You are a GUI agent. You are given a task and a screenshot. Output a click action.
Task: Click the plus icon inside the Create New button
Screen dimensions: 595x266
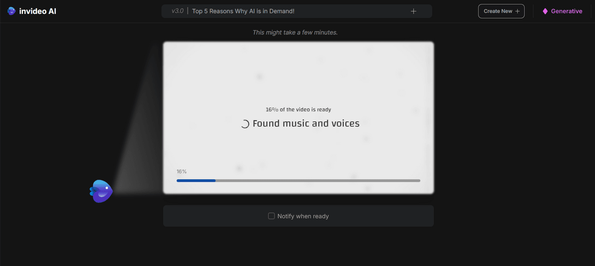click(517, 11)
